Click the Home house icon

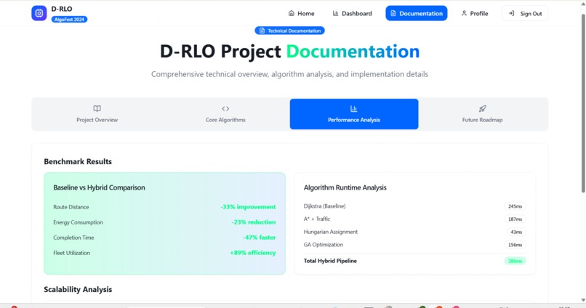tap(291, 13)
